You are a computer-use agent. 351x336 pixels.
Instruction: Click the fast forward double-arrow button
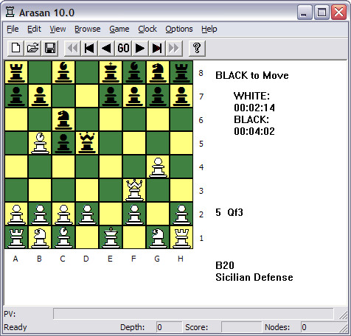pos(174,48)
